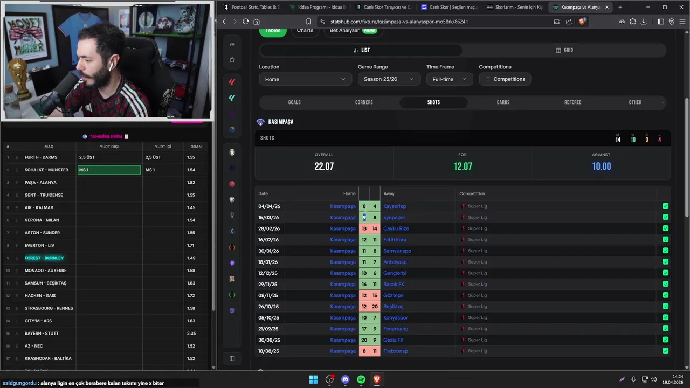Open the Konyaspor opponent link
The height and width of the screenshot is (388, 690).
tap(396, 318)
